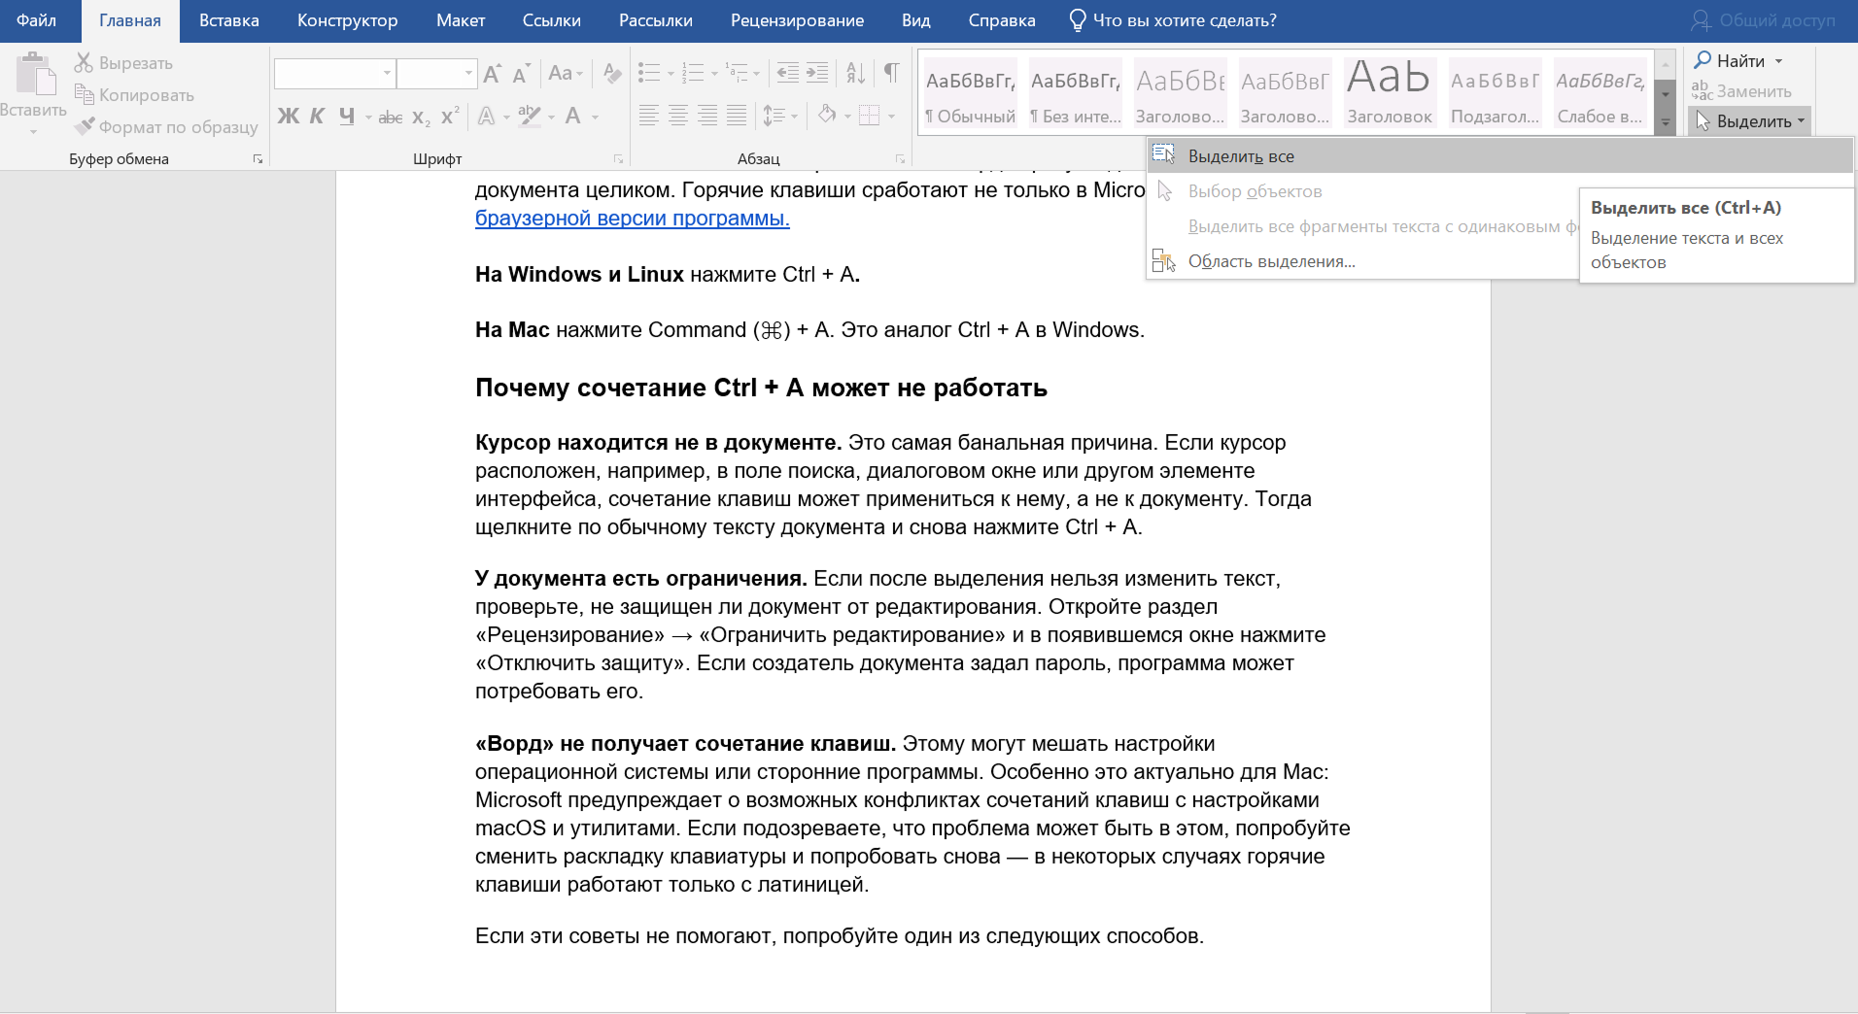Apply the large Заголовок title style

(x=1390, y=93)
